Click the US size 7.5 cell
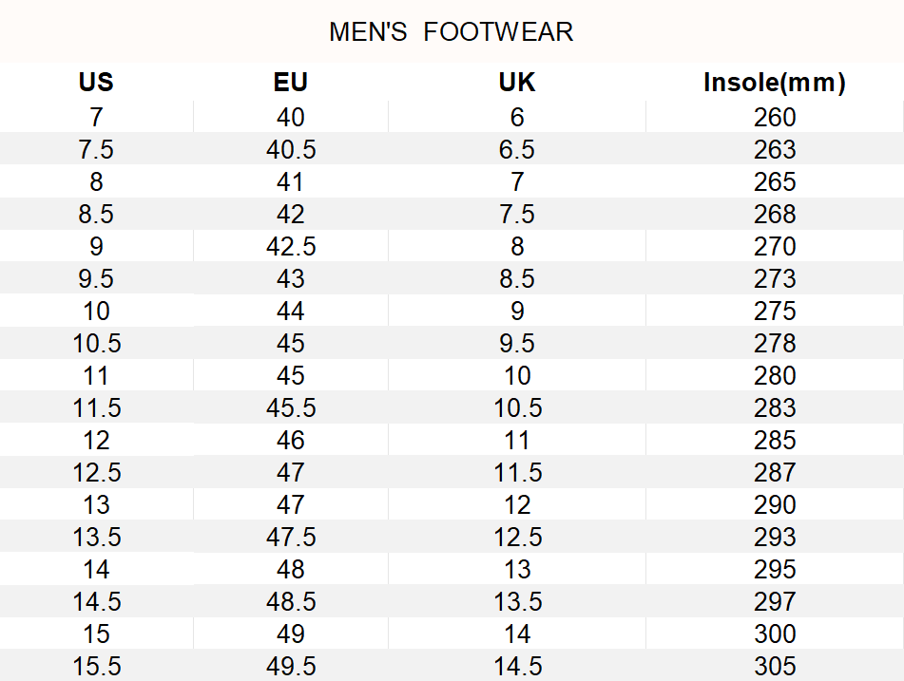Screen dimensions: 904x681 pyautogui.click(x=96, y=149)
